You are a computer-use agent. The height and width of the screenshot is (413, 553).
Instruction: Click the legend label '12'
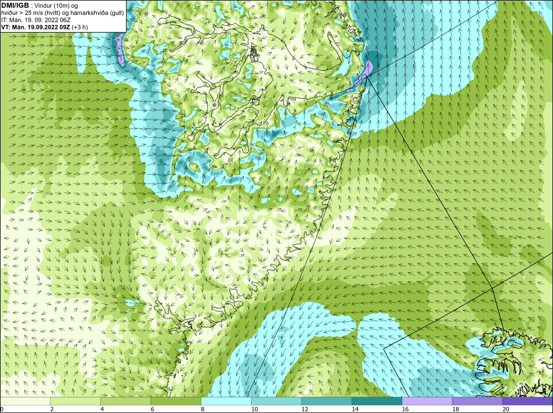tap(305, 409)
